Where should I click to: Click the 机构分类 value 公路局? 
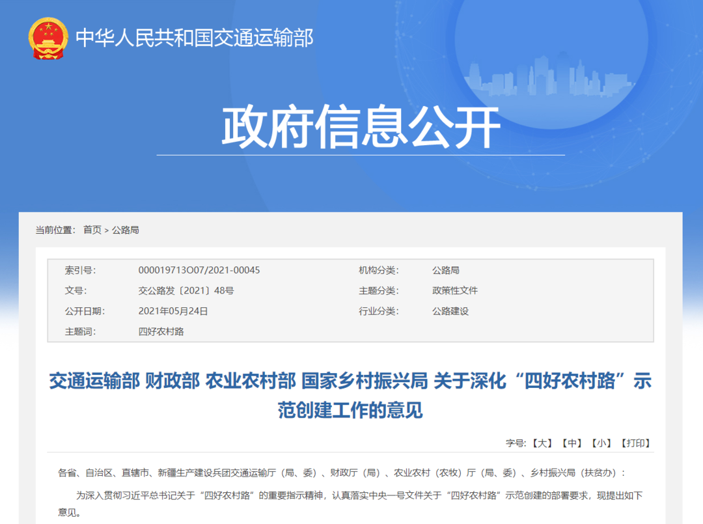(x=445, y=270)
